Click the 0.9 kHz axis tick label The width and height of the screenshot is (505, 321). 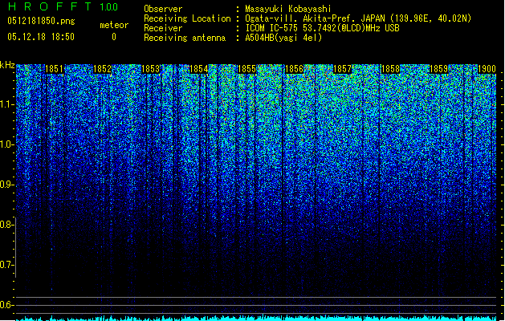(x=6, y=185)
